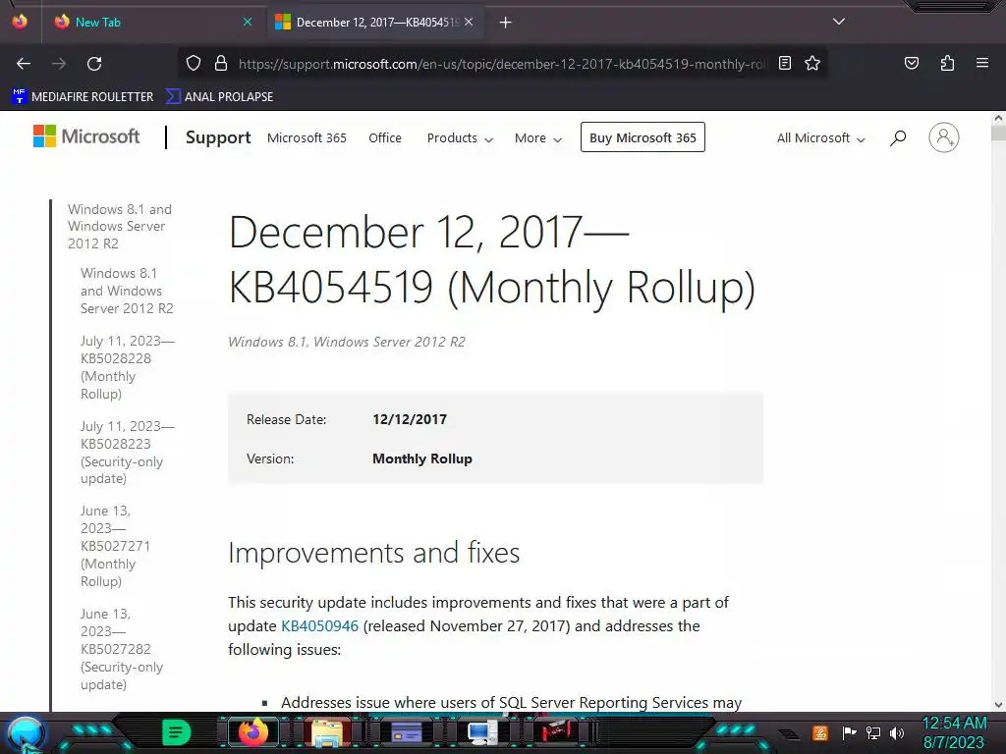Screen dimensions: 1006x754
Task: Go to the Support home link
Action: (218, 137)
